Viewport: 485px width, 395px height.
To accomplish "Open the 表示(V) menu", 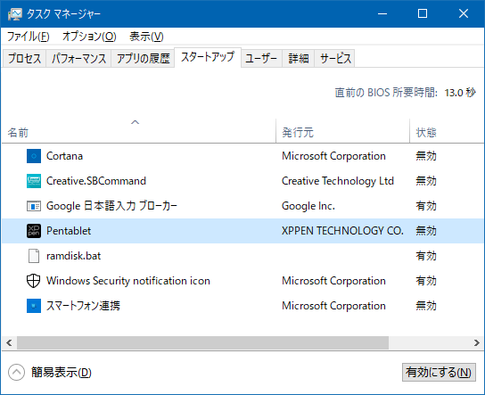I will (x=146, y=37).
